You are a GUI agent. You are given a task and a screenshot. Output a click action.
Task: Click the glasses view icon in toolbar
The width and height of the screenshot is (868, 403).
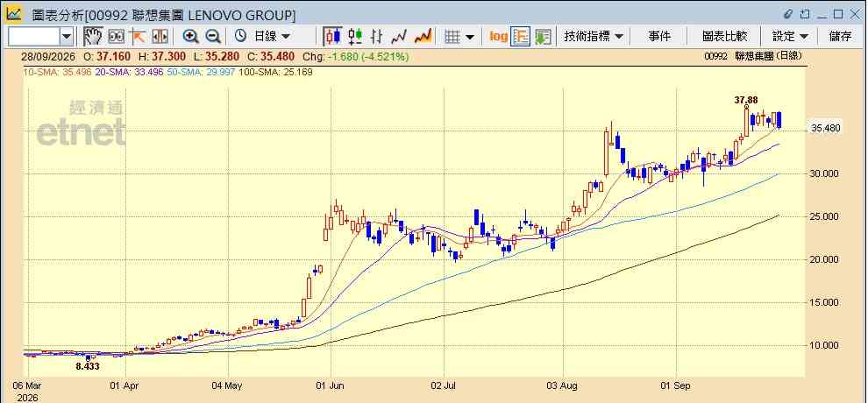(x=116, y=37)
